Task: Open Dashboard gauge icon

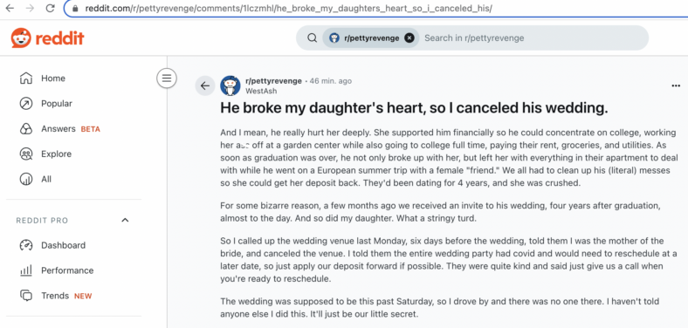Action: pyautogui.click(x=26, y=245)
